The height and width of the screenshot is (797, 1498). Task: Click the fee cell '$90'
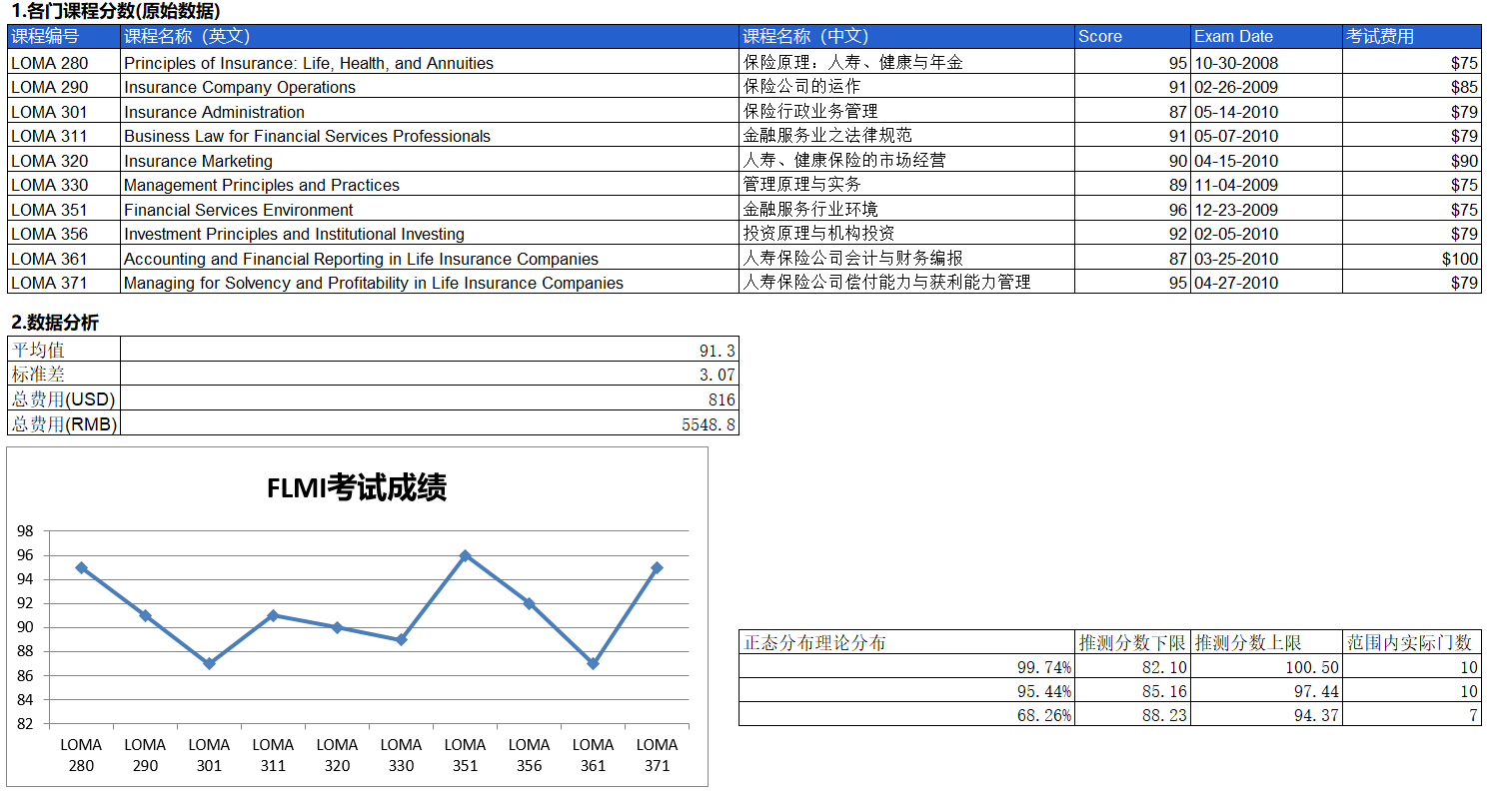(x=1412, y=160)
